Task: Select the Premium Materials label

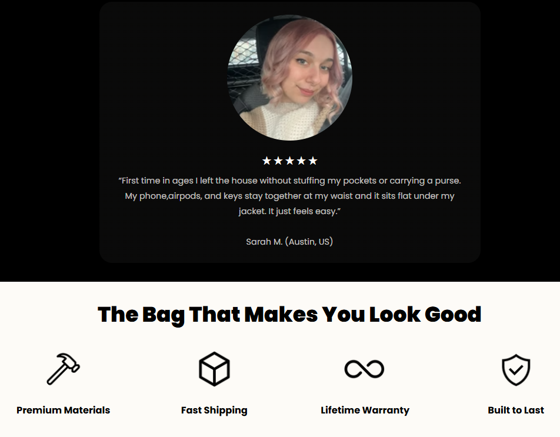Action: tap(63, 410)
